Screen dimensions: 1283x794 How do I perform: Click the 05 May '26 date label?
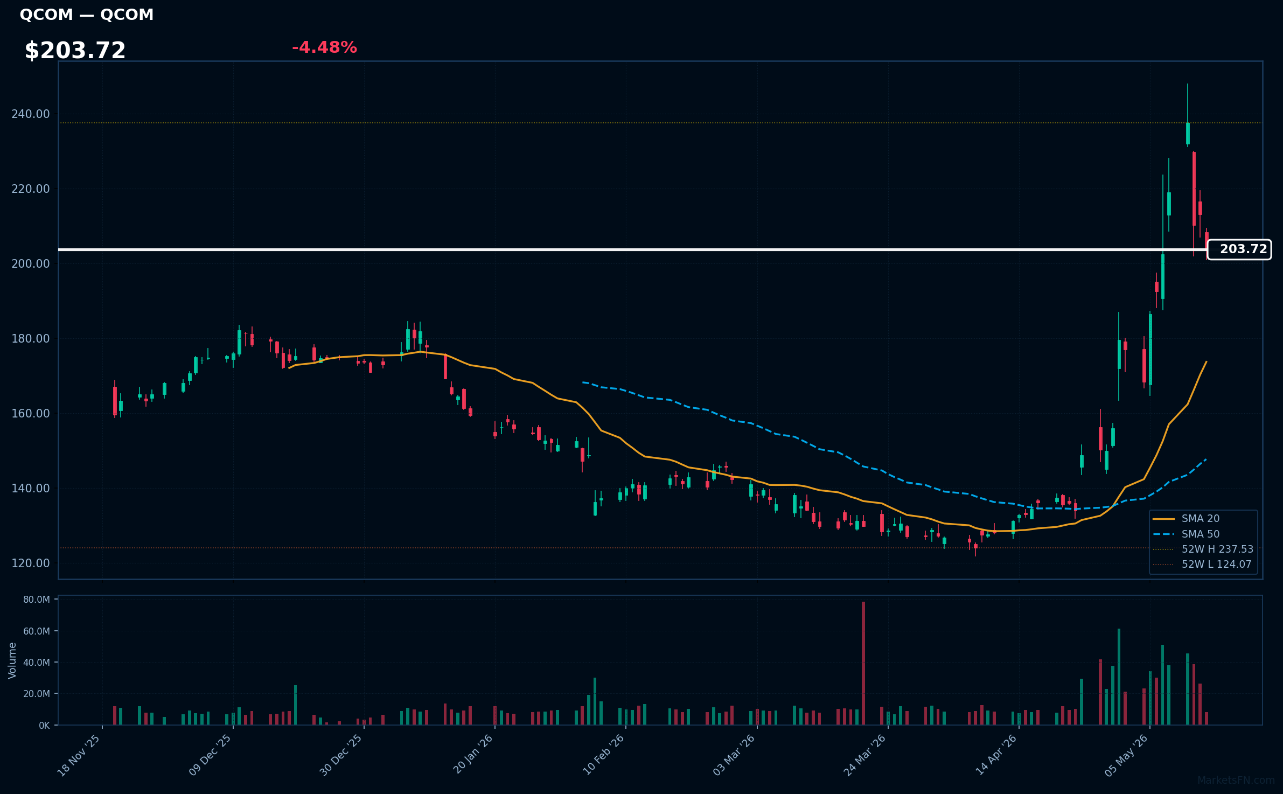(x=1127, y=755)
